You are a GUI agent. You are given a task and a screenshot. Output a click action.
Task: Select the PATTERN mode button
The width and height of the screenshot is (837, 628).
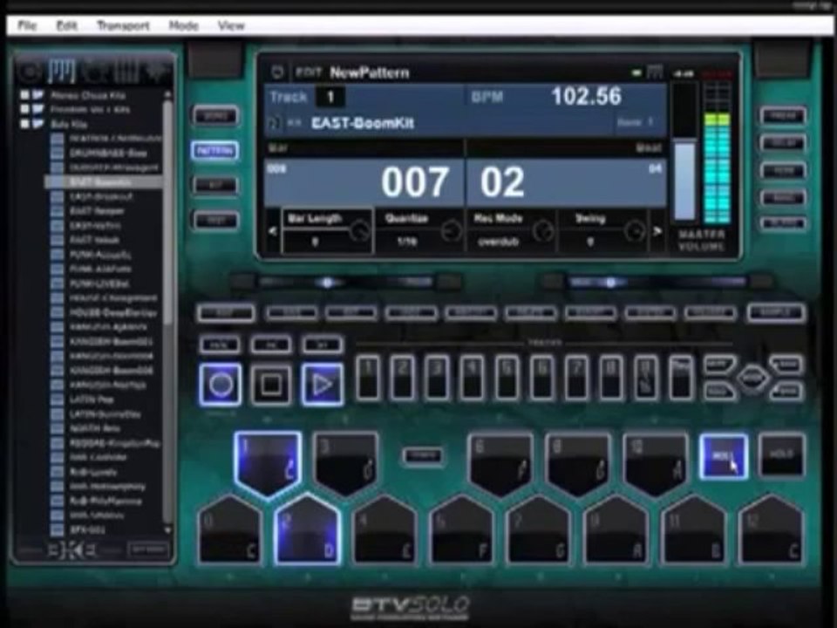coord(214,151)
